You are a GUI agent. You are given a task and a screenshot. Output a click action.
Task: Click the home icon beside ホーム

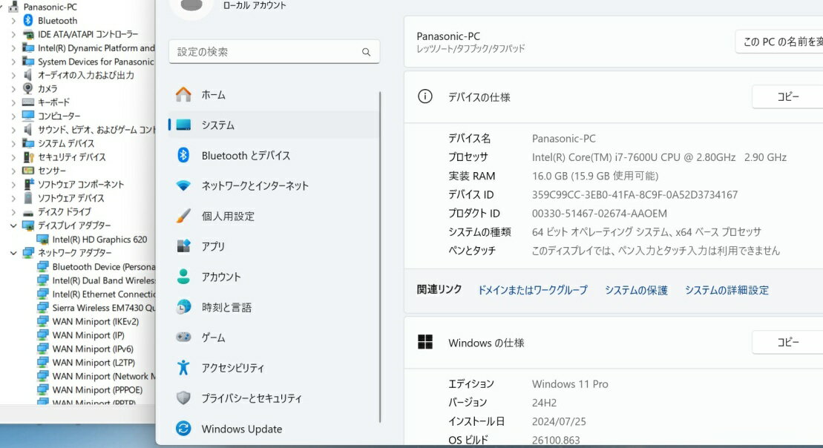183,95
